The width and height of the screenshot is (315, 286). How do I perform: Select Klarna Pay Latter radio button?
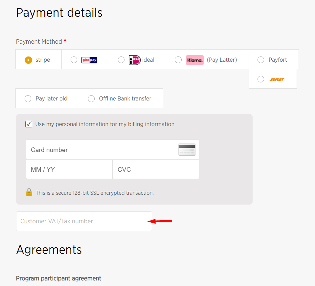click(178, 60)
